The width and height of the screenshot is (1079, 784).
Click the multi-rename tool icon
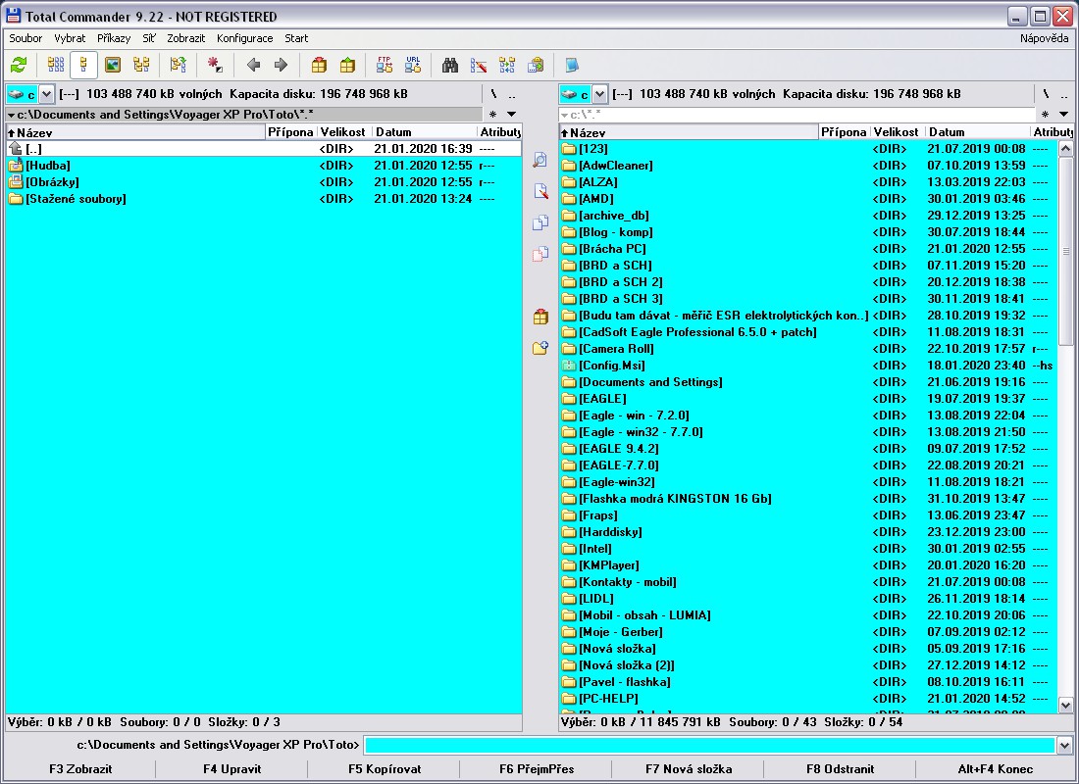coord(479,65)
